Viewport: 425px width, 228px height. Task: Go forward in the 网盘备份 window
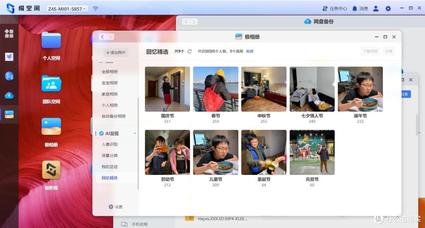click(194, 22)
